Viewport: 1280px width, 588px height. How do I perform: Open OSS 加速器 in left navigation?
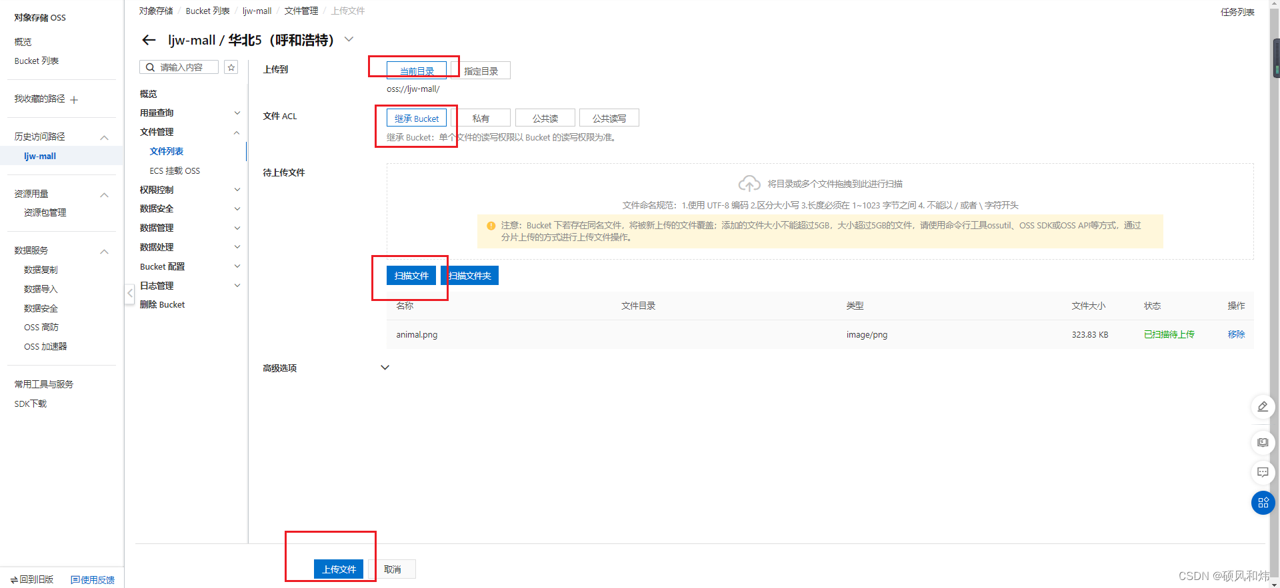click(x=45, y=346)
